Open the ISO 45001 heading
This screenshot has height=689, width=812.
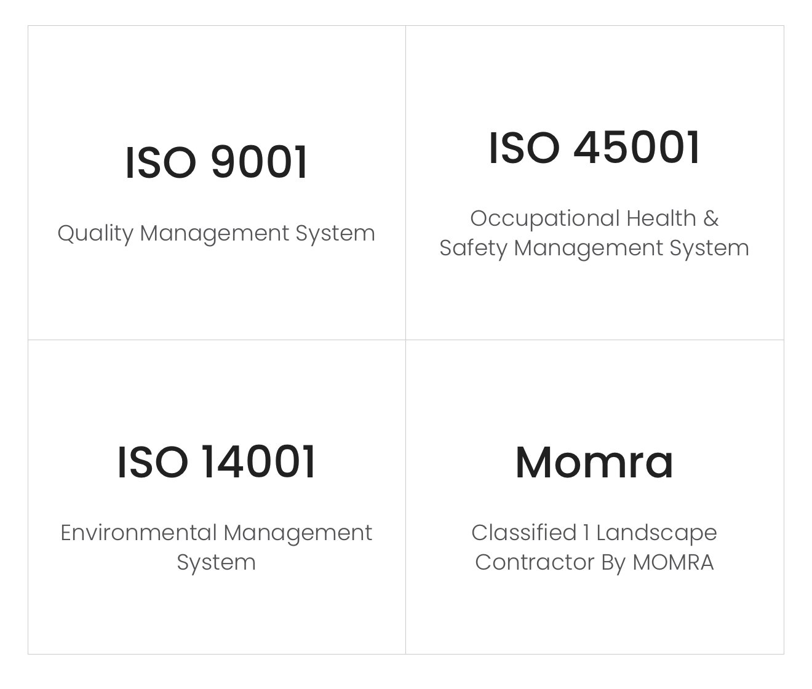[594, 148]
